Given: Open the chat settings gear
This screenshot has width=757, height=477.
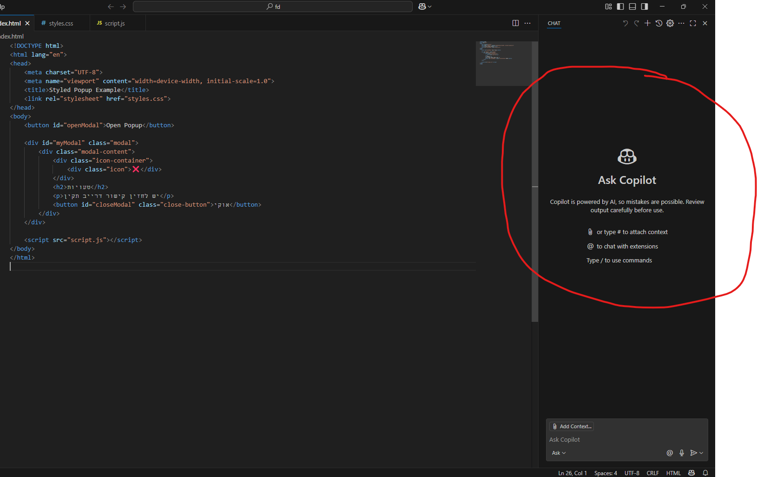Looking at the screenshot, I should (670, 23).
